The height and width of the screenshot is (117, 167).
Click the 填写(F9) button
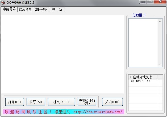(x=36, y=102)
